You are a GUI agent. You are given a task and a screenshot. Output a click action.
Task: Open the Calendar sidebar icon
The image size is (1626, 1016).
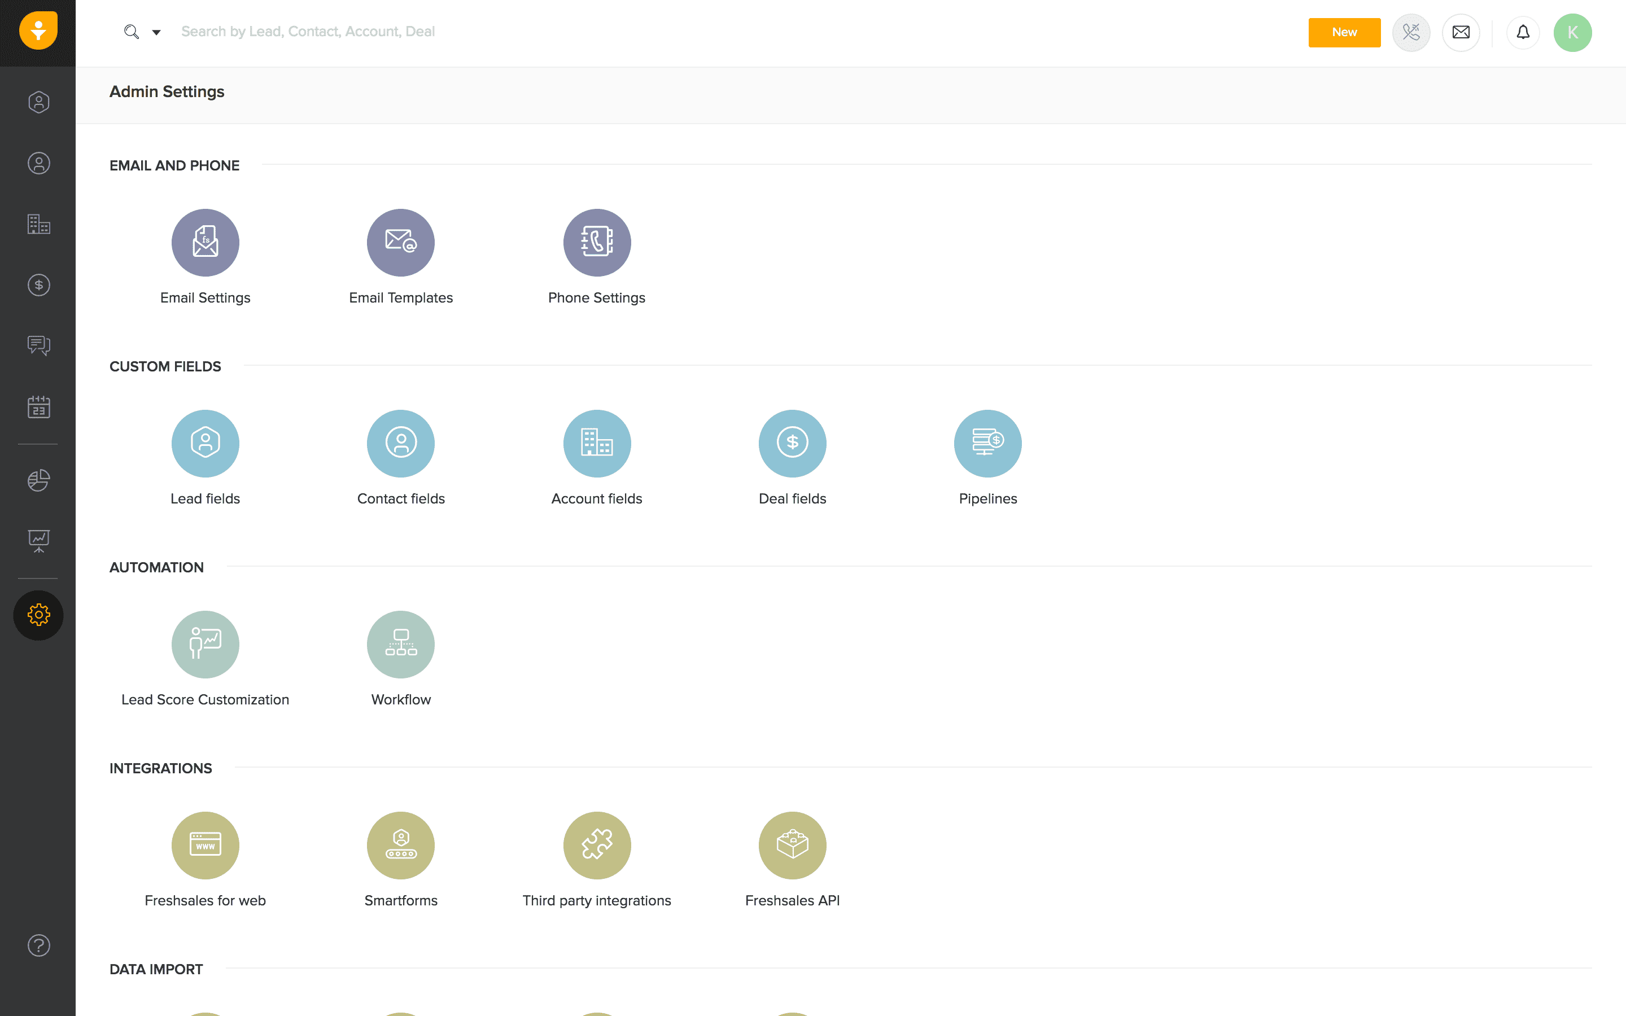(38, 406)
